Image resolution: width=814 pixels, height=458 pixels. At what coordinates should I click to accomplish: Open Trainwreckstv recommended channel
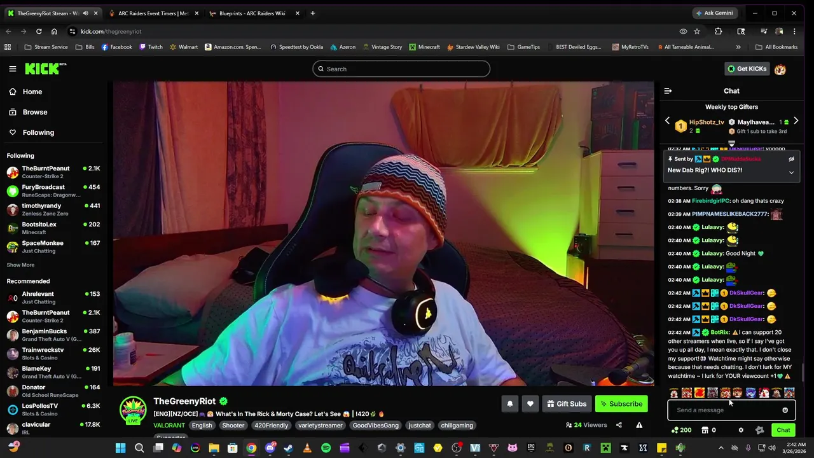pos(53,354)
